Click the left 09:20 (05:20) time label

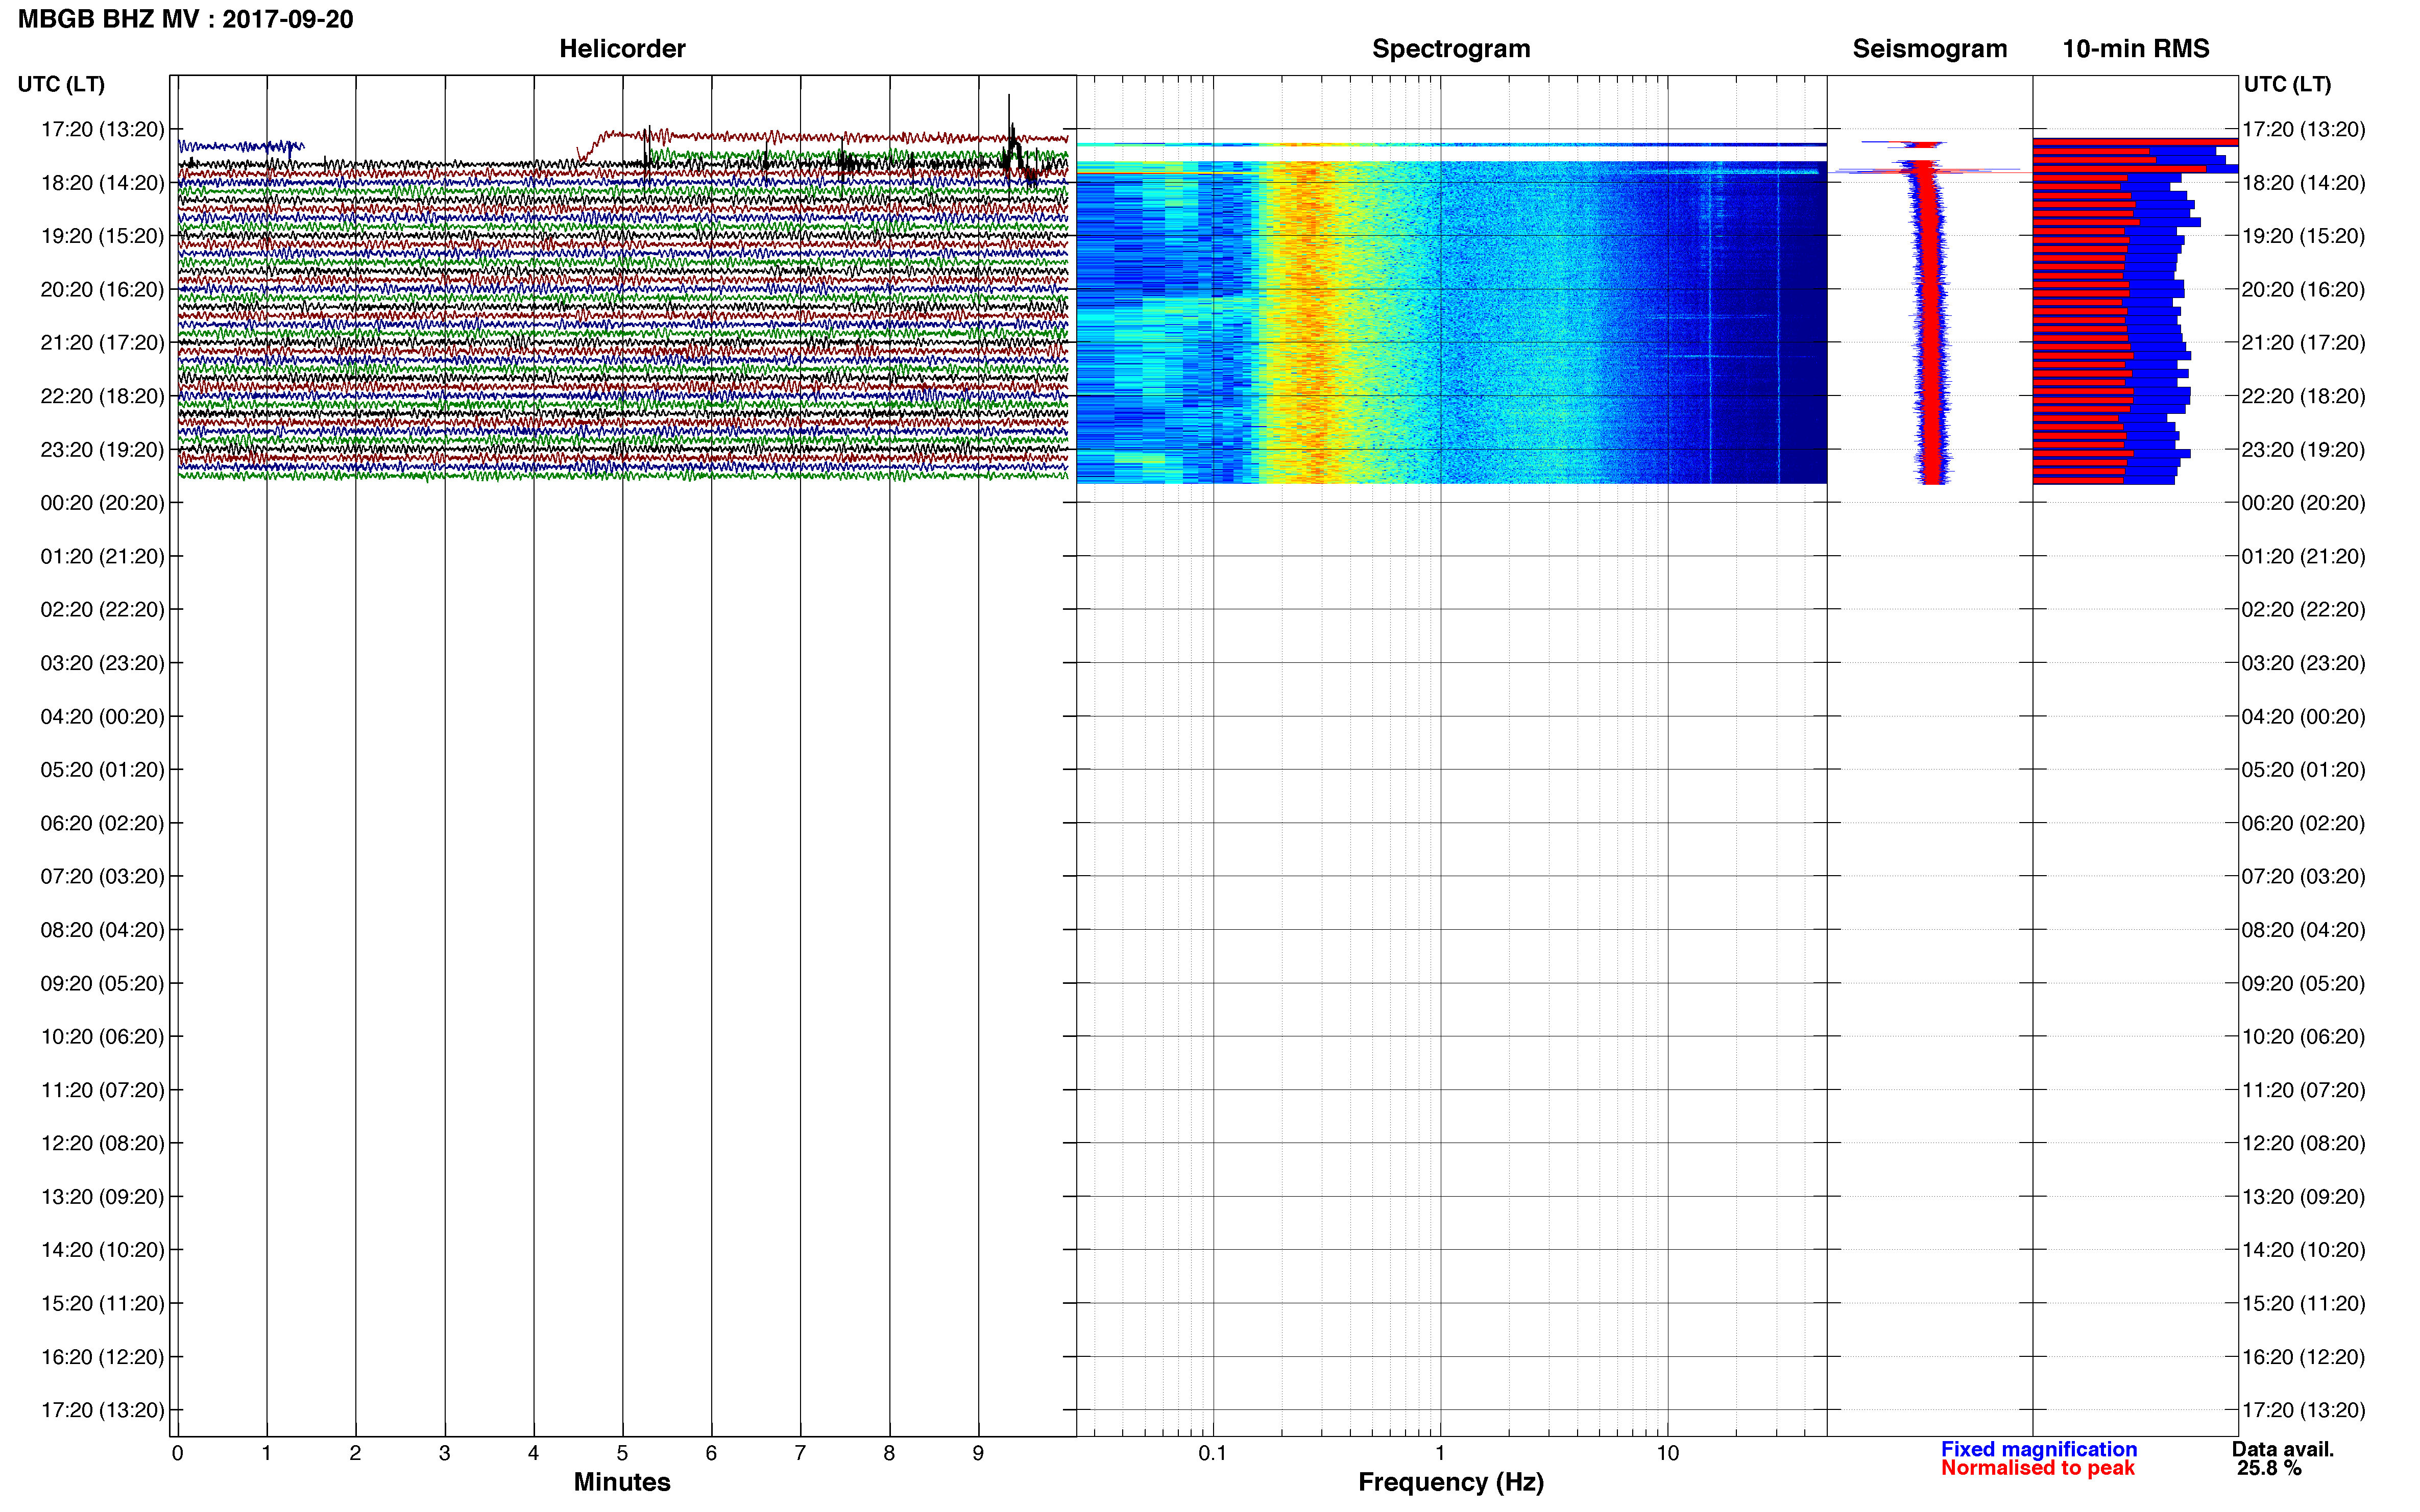[x=103, y=983]
